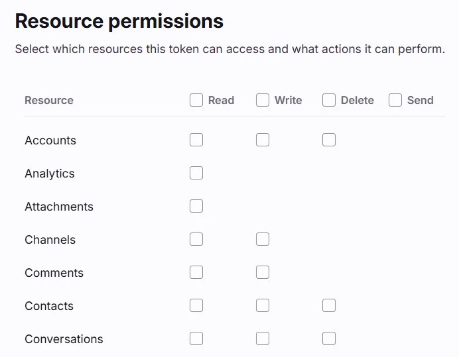This screenshot has width=459, height=357.
Task: Allow Write access for Comments
Action: click(x=263, y=272)
